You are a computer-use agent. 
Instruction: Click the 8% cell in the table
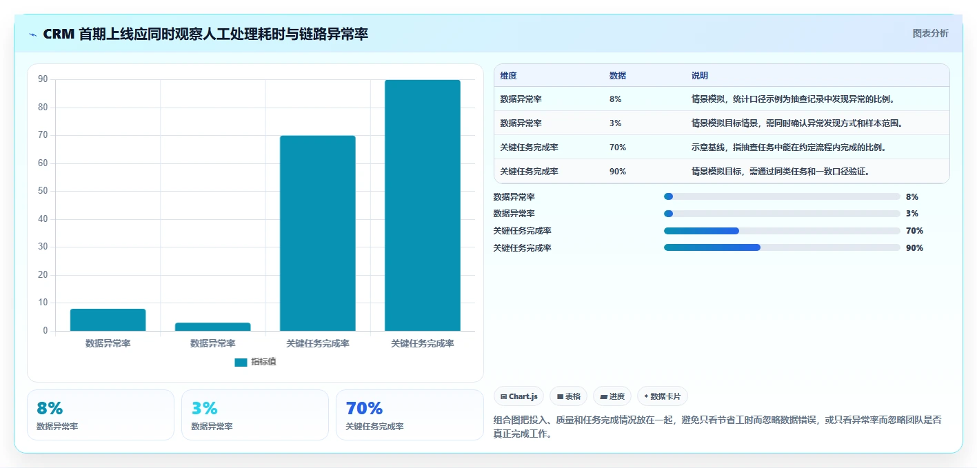point(616,99)
